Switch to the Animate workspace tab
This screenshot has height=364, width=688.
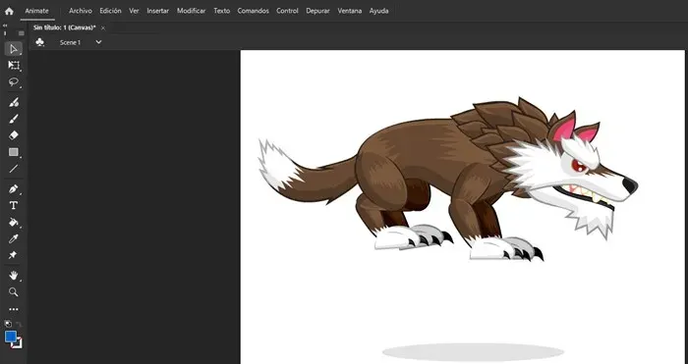pyautogui.click(x=37, y=11)
